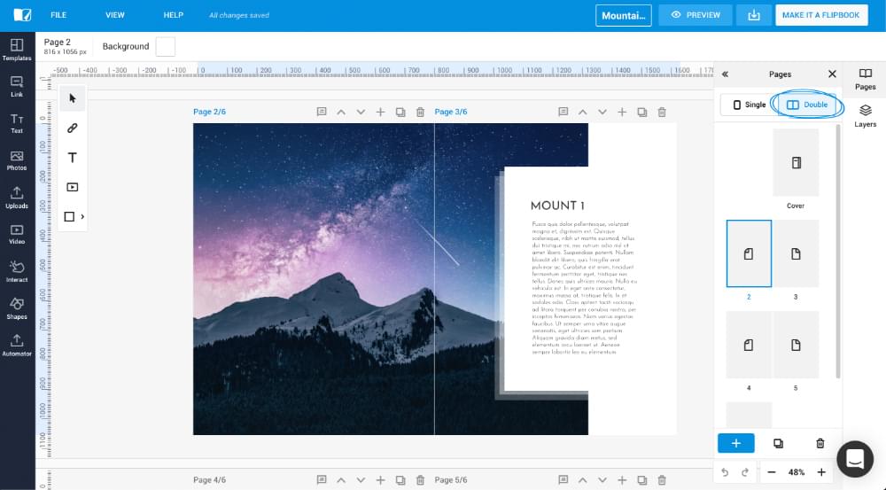Viewport: 886px width, 490px height.
Task: Open the Templates panel in sidebar
Action: point(17,50)
